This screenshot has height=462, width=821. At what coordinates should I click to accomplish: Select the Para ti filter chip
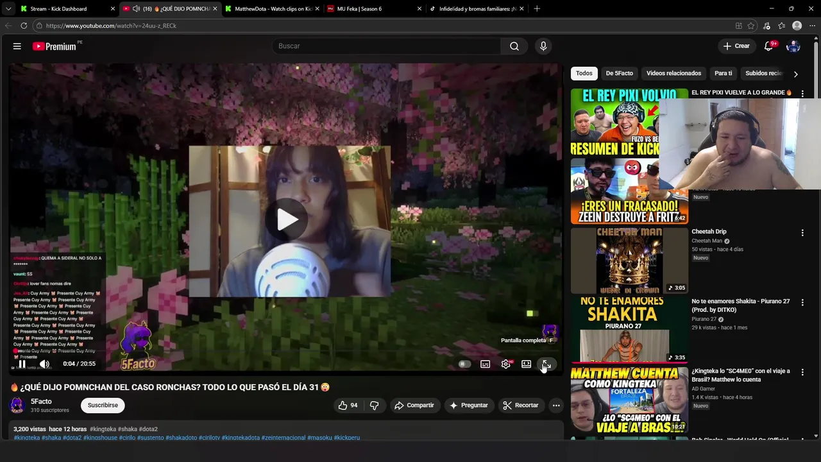click(724, 73)
